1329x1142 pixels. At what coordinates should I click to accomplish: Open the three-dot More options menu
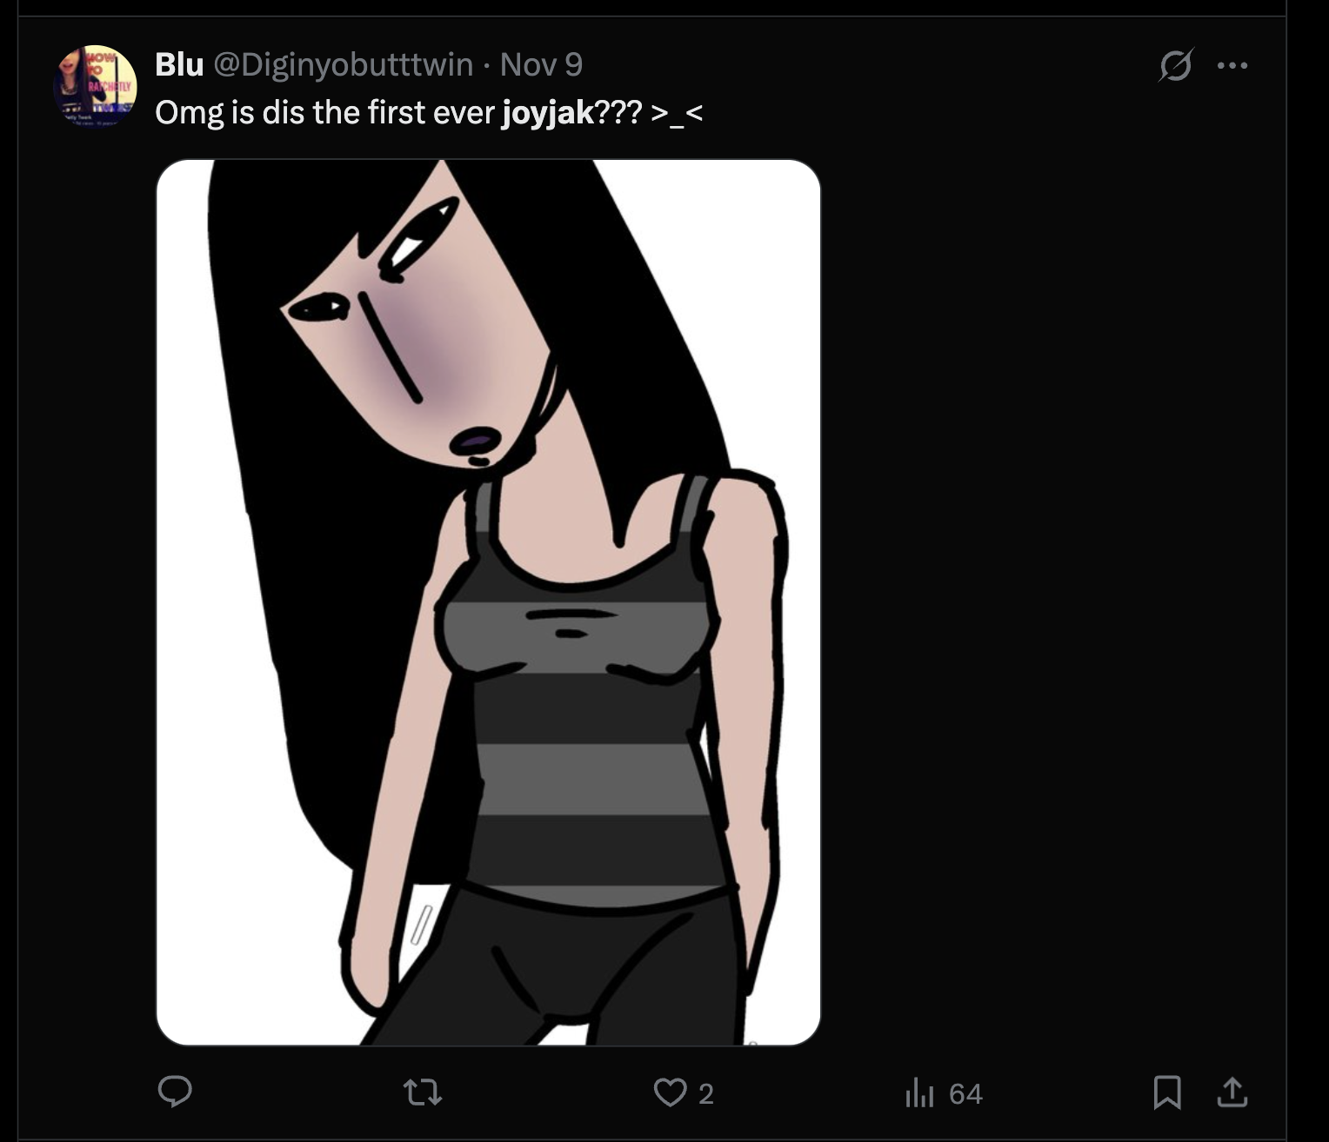[x=1232, y=65]
